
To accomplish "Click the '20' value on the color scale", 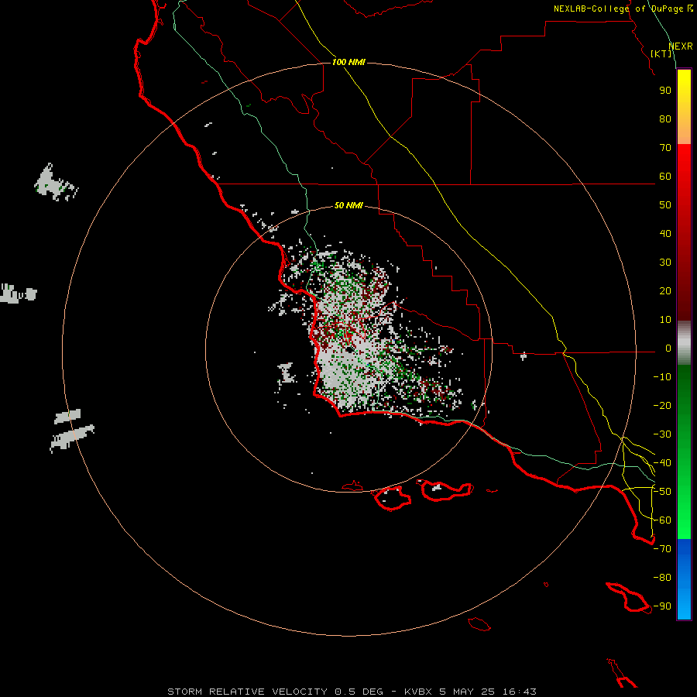I will [665, 290].
